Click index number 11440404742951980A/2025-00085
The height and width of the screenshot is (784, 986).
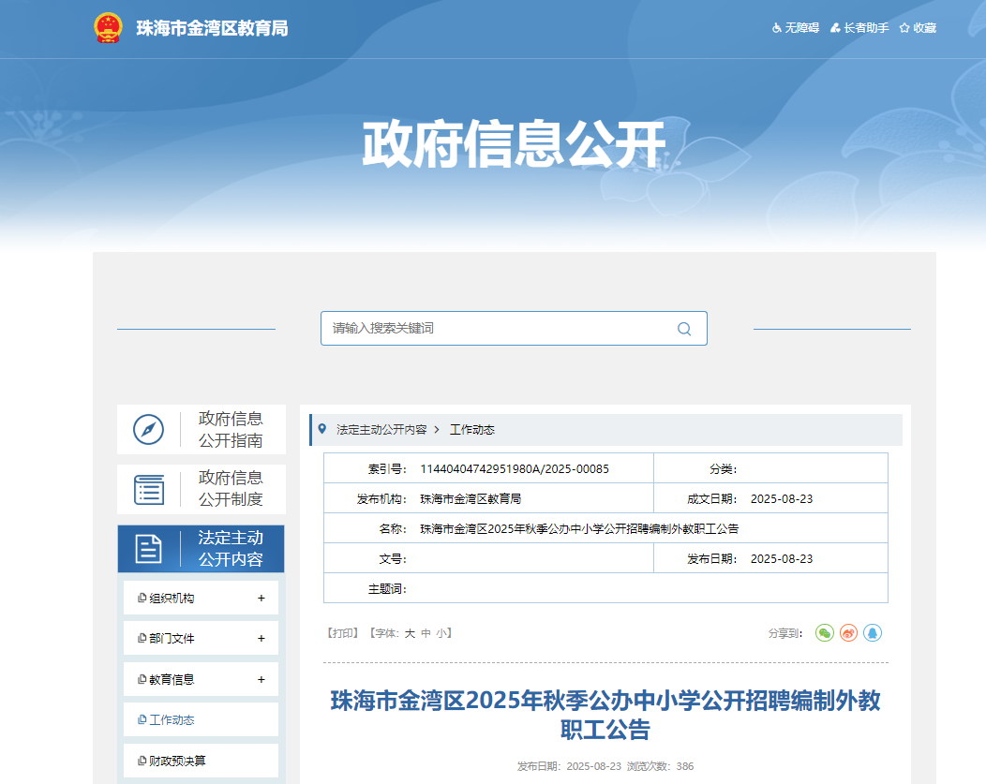515,468
